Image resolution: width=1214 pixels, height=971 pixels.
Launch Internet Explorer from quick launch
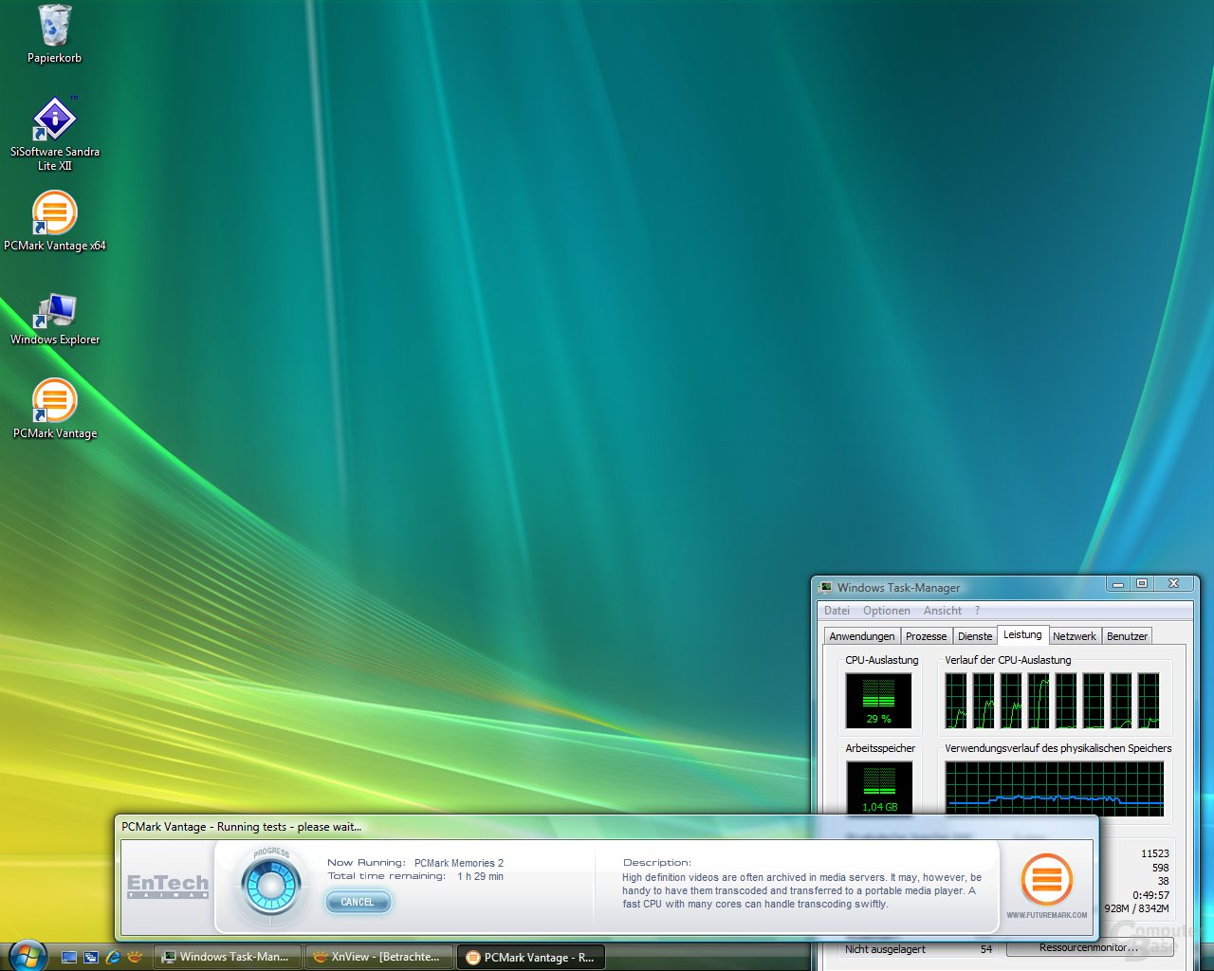114,957
